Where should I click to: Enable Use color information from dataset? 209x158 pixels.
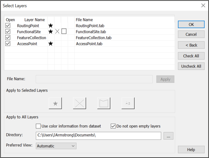pyautogui.click(x=38, y=126)
